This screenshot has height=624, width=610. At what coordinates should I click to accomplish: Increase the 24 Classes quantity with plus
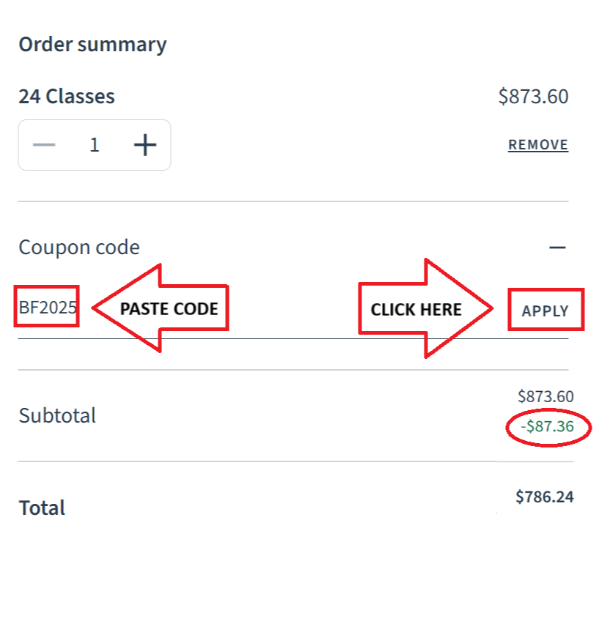click(145, 145)
